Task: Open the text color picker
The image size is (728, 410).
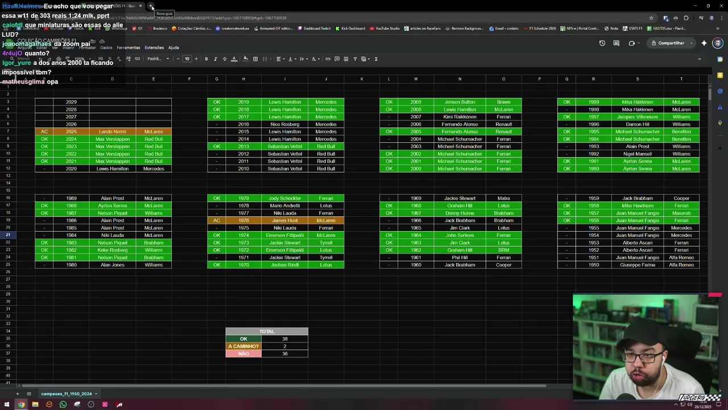Action: coord(234,59)
